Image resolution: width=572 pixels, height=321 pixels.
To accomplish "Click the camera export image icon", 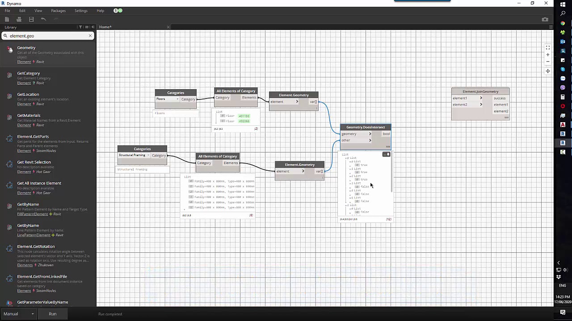I will [545, 19].
